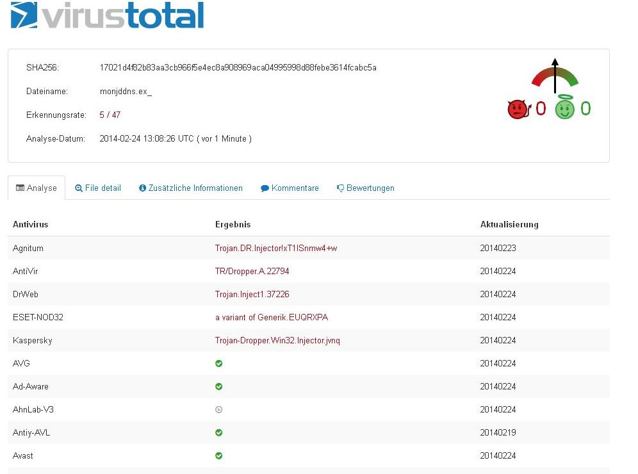Click Kaspersky's update date 20140224
Screen dimensions: 638x474
click(498, 341)
